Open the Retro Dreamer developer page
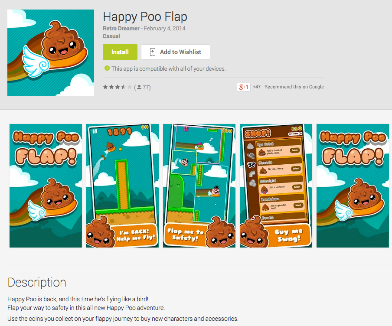392x326 pixels. pyautogui.click(x=121, y=29)
